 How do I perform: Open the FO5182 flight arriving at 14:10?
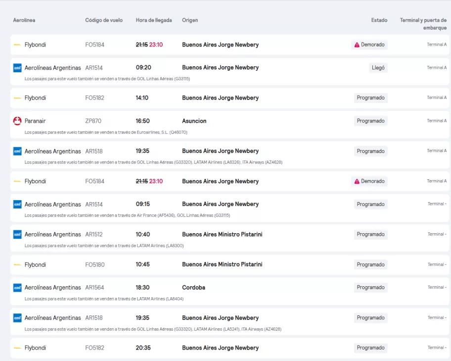pyautogui.click(x=229, y=98)
